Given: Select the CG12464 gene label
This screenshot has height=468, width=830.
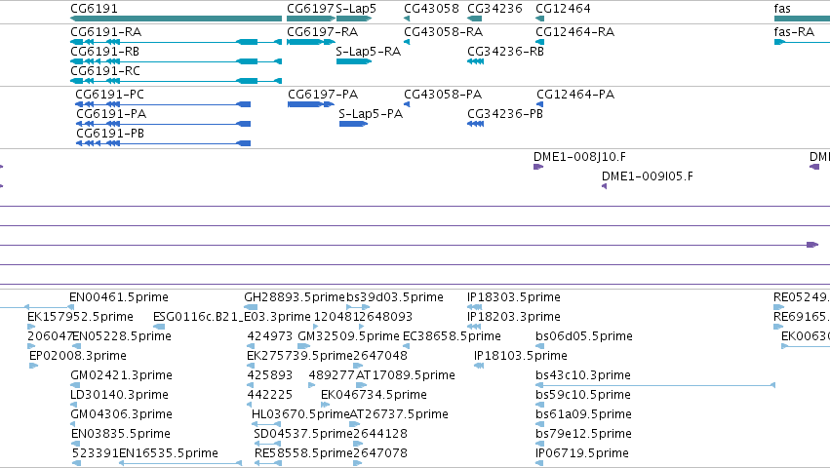Looking at the screenshot, I should pos(563,9).
